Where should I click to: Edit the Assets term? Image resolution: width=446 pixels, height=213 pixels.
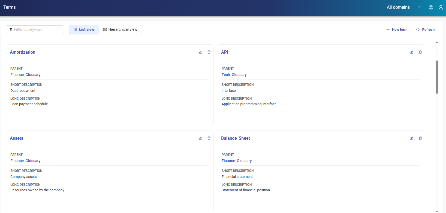pos(200,138)
